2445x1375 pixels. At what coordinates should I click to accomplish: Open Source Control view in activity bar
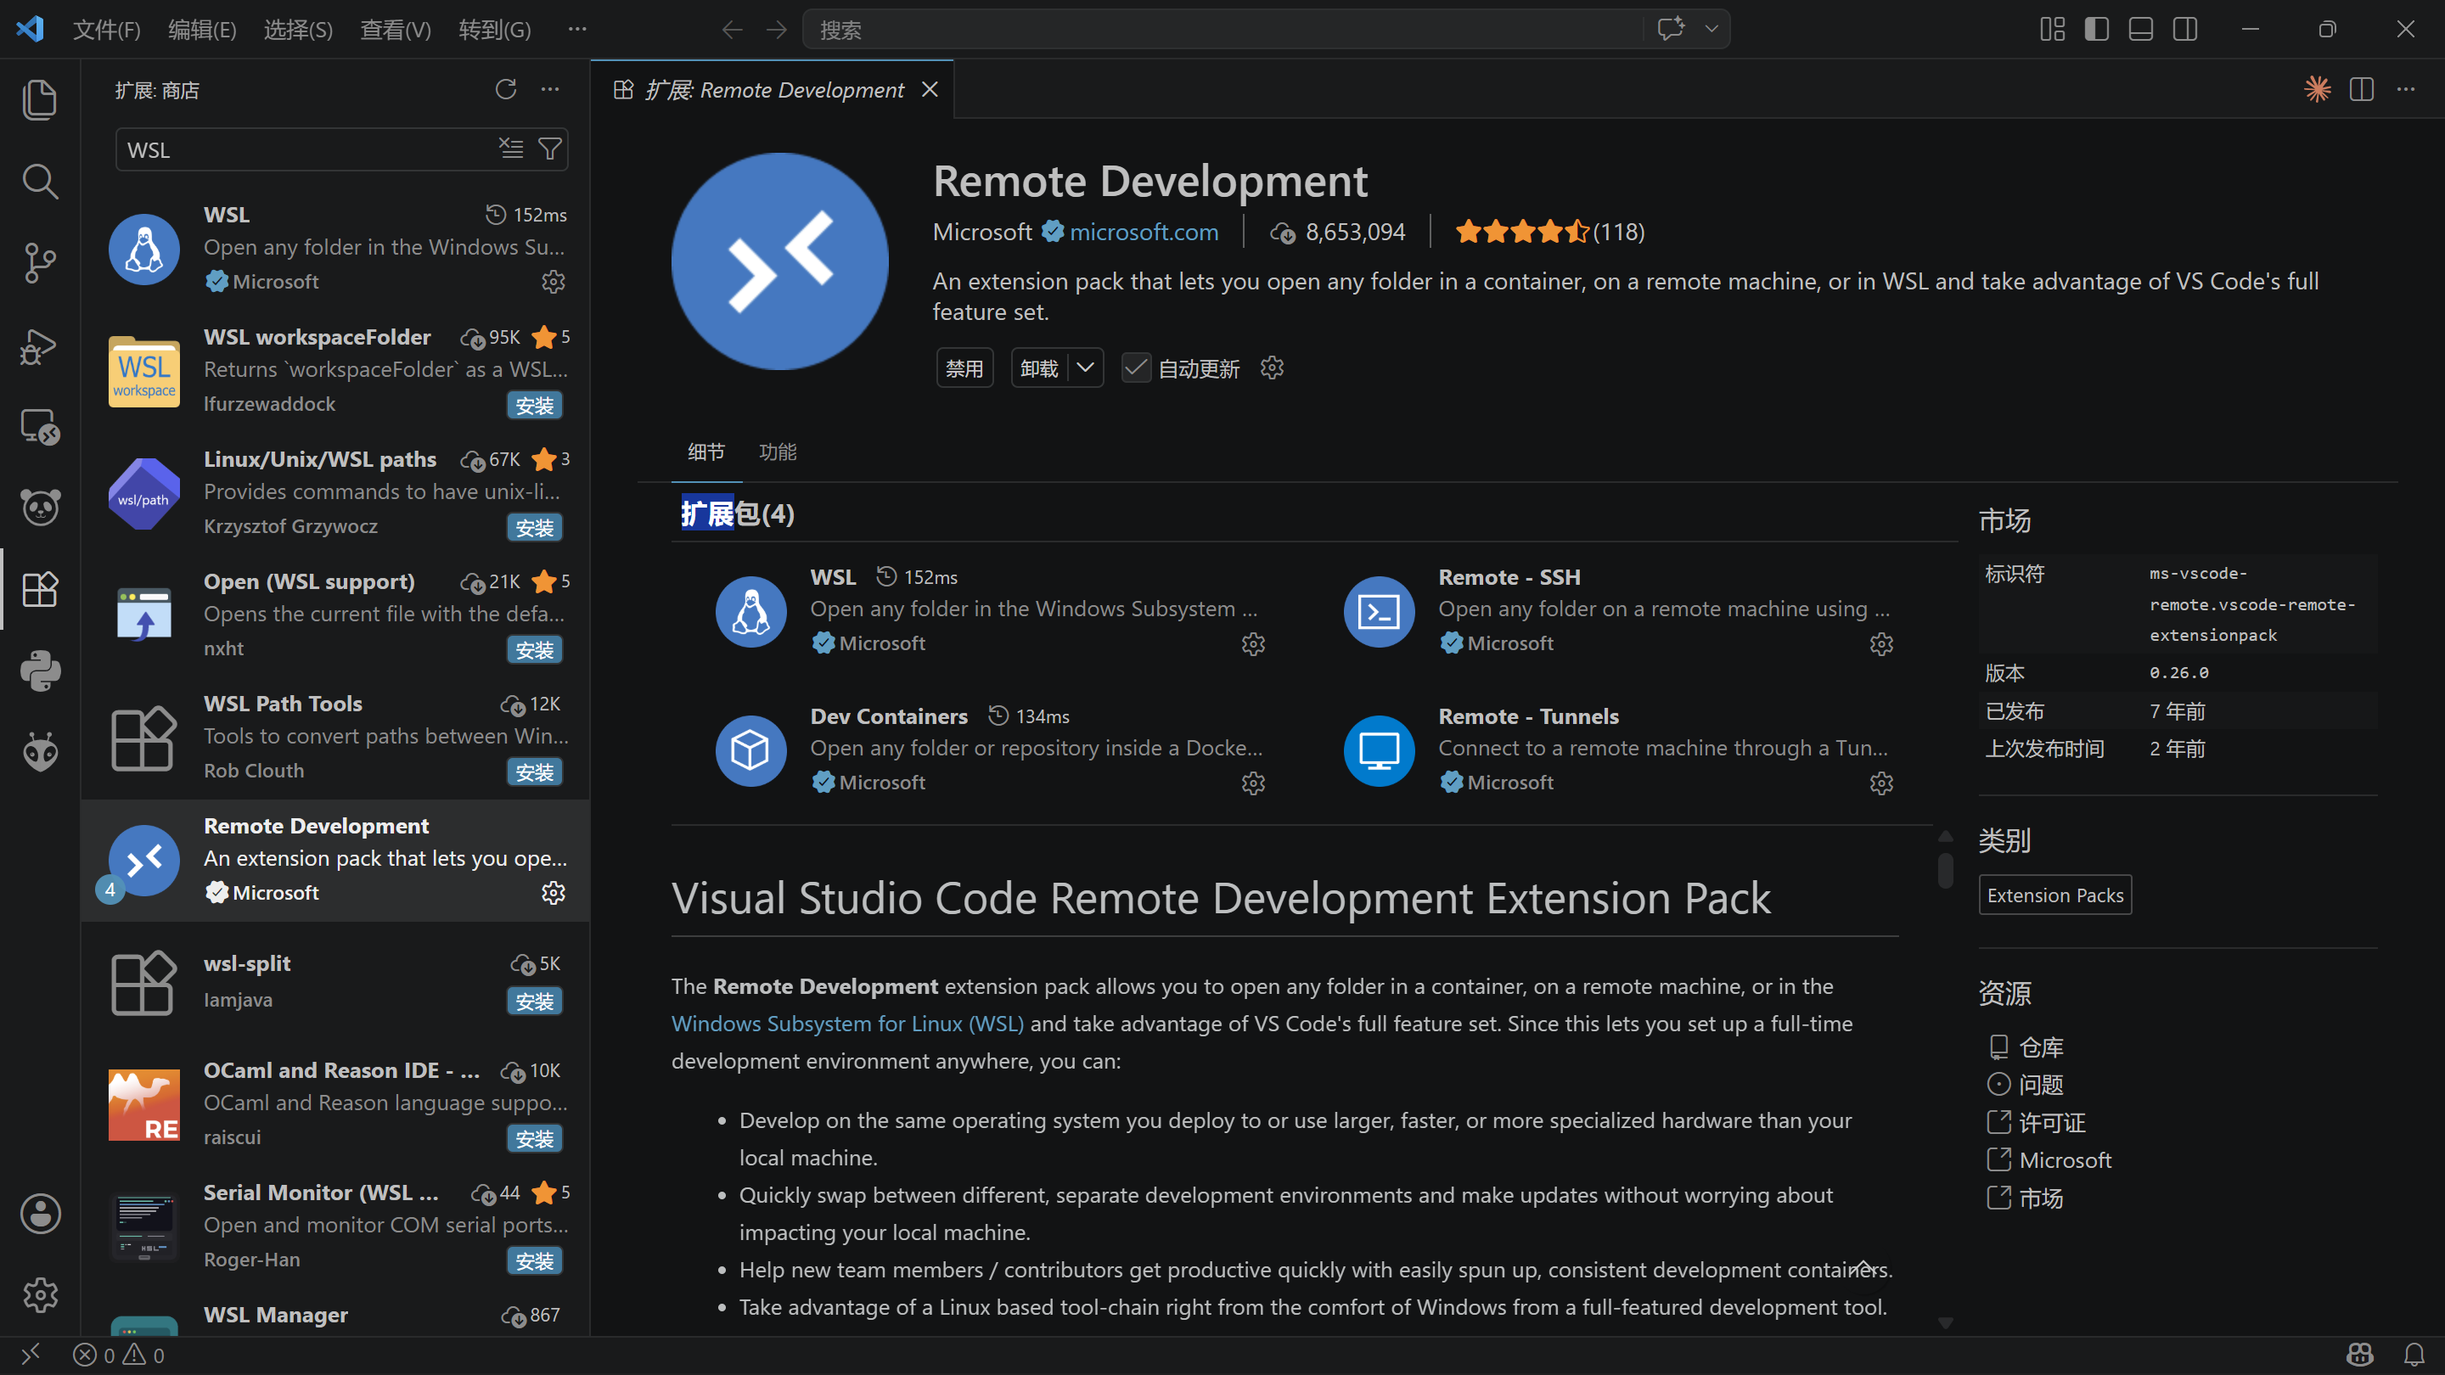pyautogui.click(x=40, y=263)
